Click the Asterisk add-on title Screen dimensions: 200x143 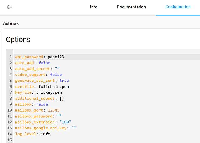click(x=11, y=23)
